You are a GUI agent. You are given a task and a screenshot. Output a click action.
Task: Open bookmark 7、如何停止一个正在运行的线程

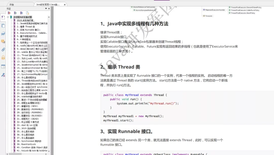[32, 42]
